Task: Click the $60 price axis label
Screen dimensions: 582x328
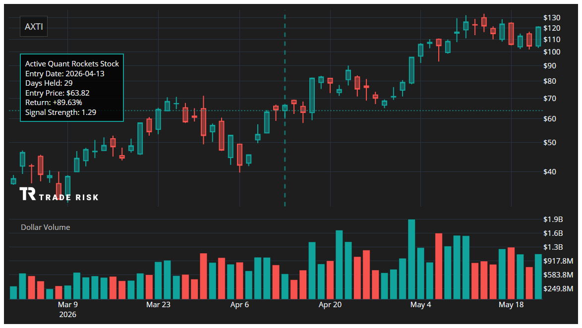Action: [550, 119]
